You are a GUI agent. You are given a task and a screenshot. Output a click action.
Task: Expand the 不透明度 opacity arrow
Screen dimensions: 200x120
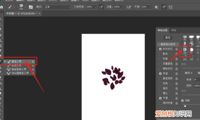click(95, 7)
